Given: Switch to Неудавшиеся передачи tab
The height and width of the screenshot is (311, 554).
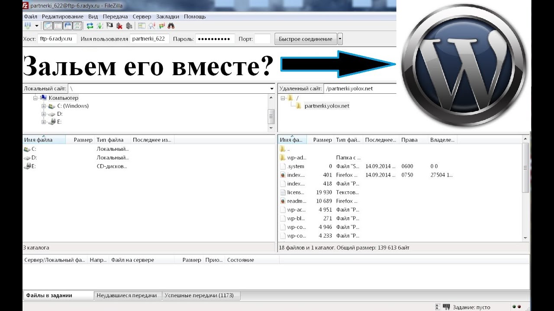Looking at the screenshot, I should (127, 295).
